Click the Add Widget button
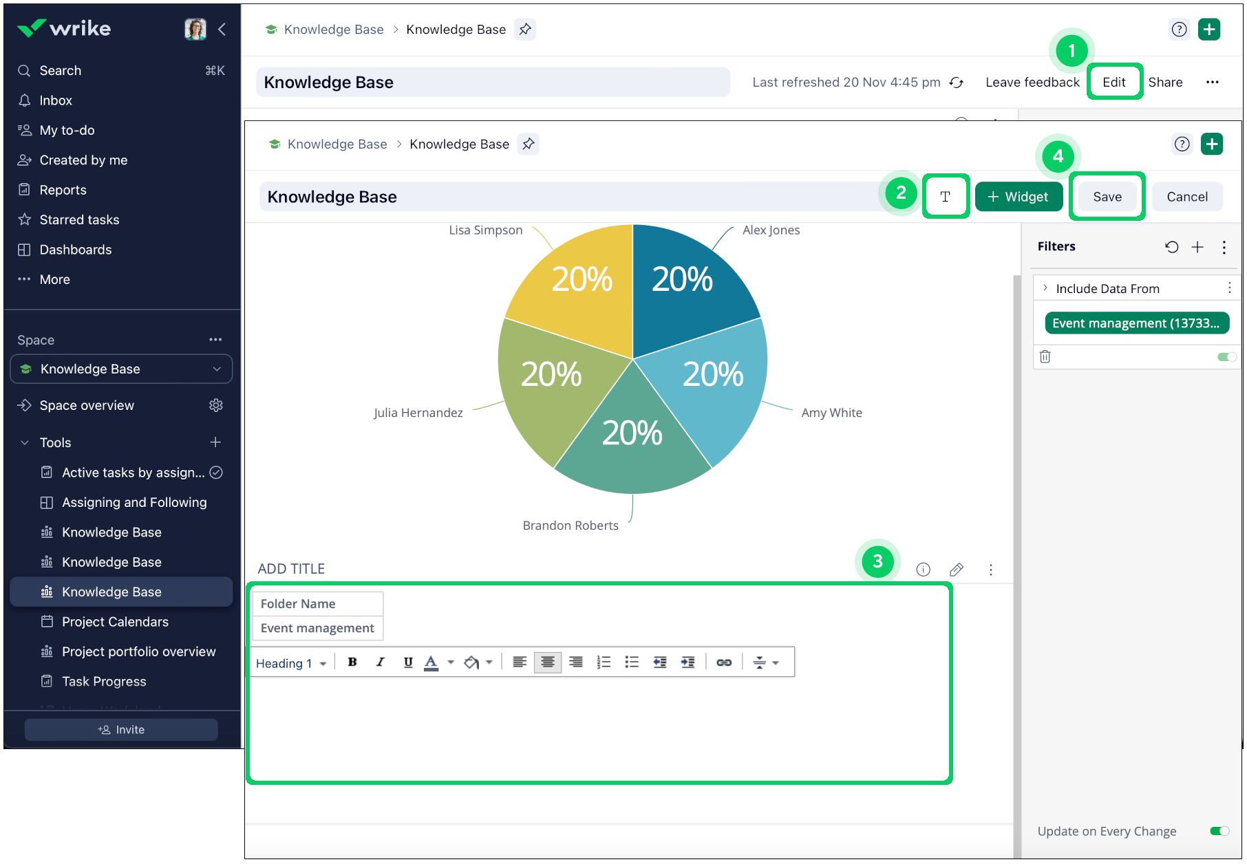Screen dimensions: 1247x864 (x=1019, y=197)
